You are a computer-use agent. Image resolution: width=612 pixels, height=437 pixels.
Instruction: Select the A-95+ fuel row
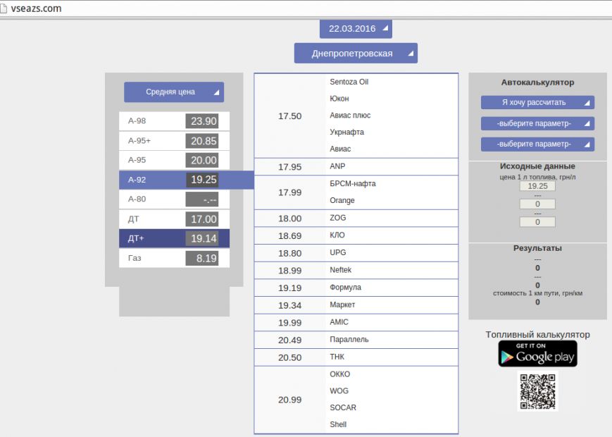pos(174,140)
